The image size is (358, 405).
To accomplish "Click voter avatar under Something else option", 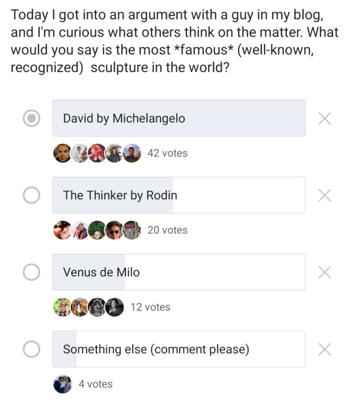I will [62, 384].
